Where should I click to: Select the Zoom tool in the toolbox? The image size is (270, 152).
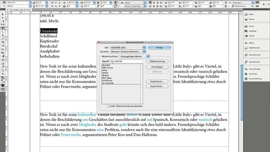click(x=3, y=74)
